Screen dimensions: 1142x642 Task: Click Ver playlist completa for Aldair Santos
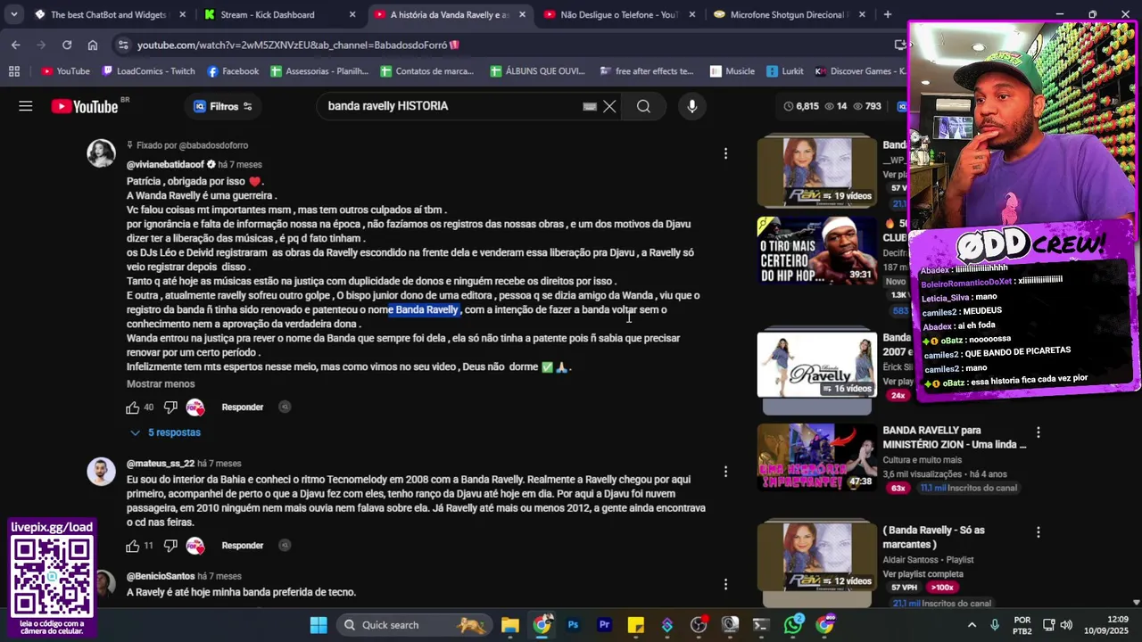pos(923,574)
